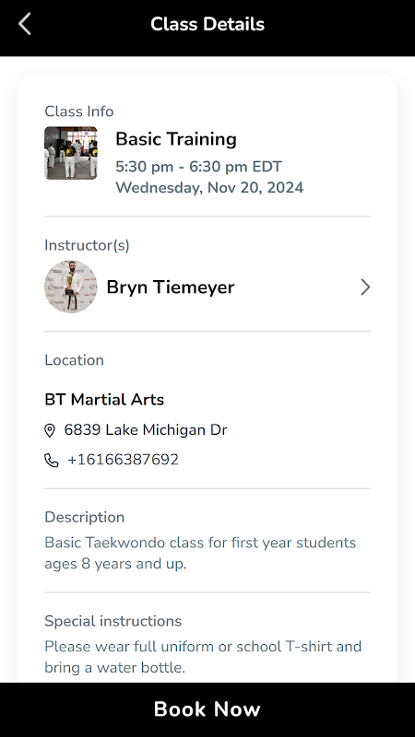415x737 pixels.
Task: Open the Basic Training class thumbnail
Action: (x=71, y=153)
